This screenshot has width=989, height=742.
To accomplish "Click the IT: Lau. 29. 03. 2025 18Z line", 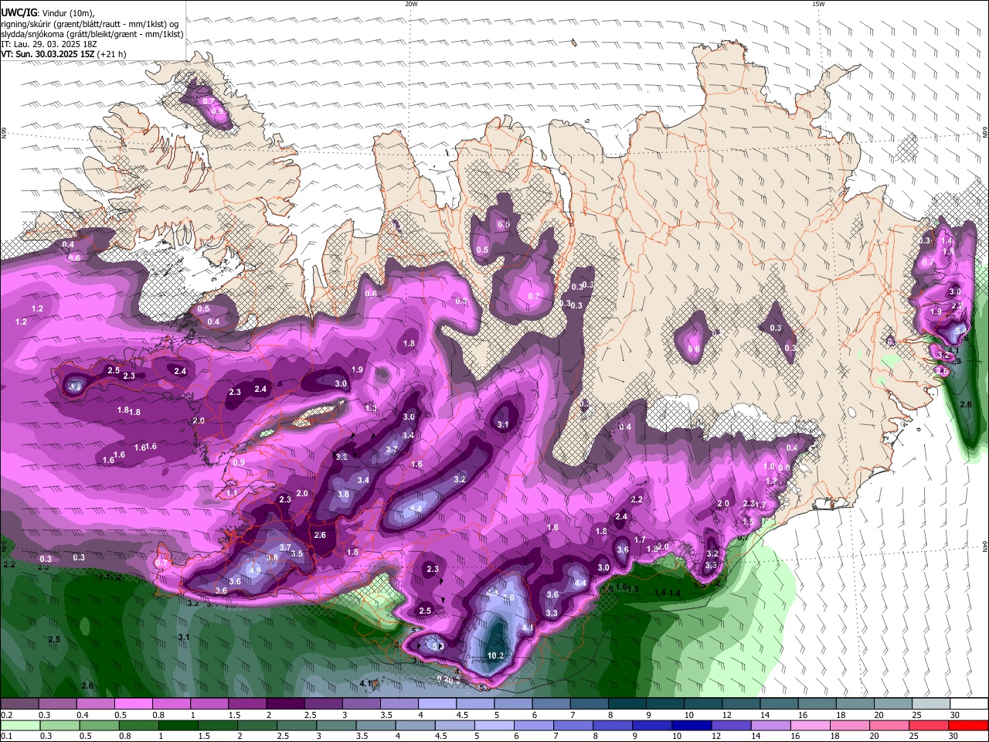I will 49,44.
